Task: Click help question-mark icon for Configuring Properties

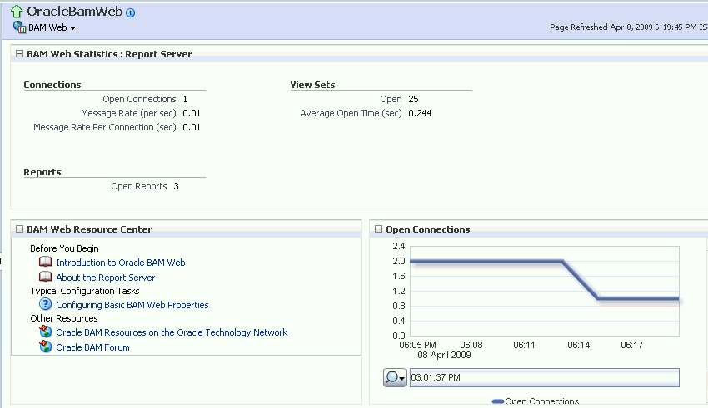Action: [x=46, y=304]
